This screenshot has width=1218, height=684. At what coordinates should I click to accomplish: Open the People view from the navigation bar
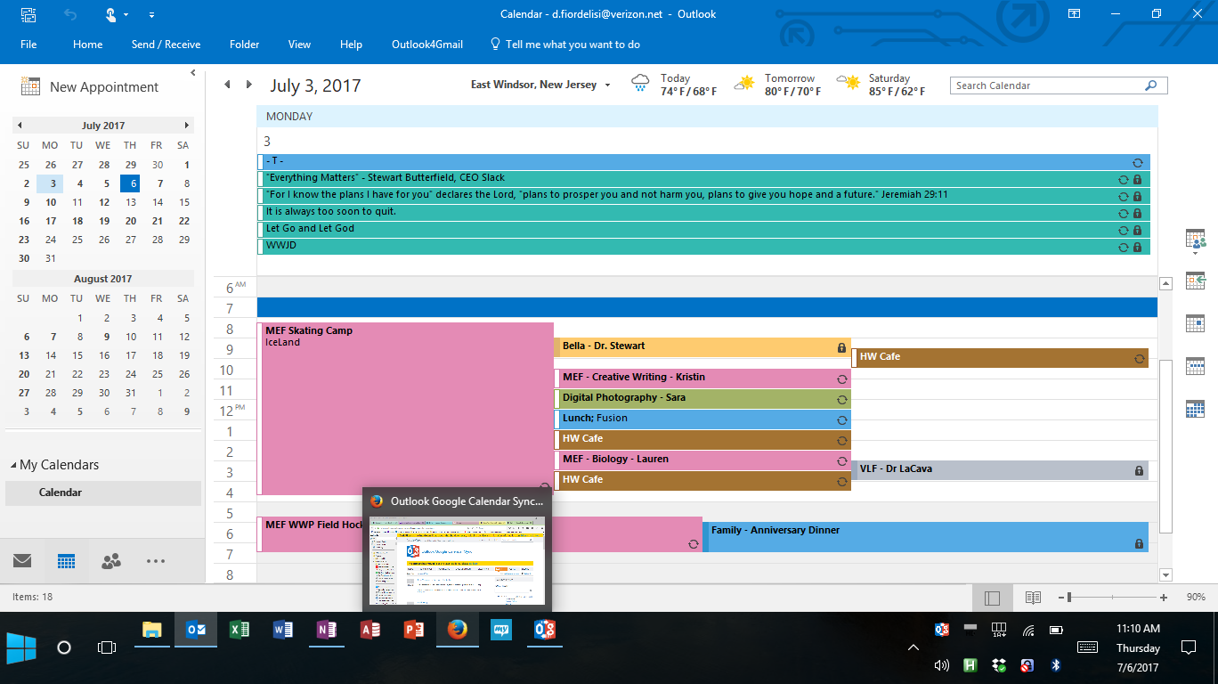point(110,560)
